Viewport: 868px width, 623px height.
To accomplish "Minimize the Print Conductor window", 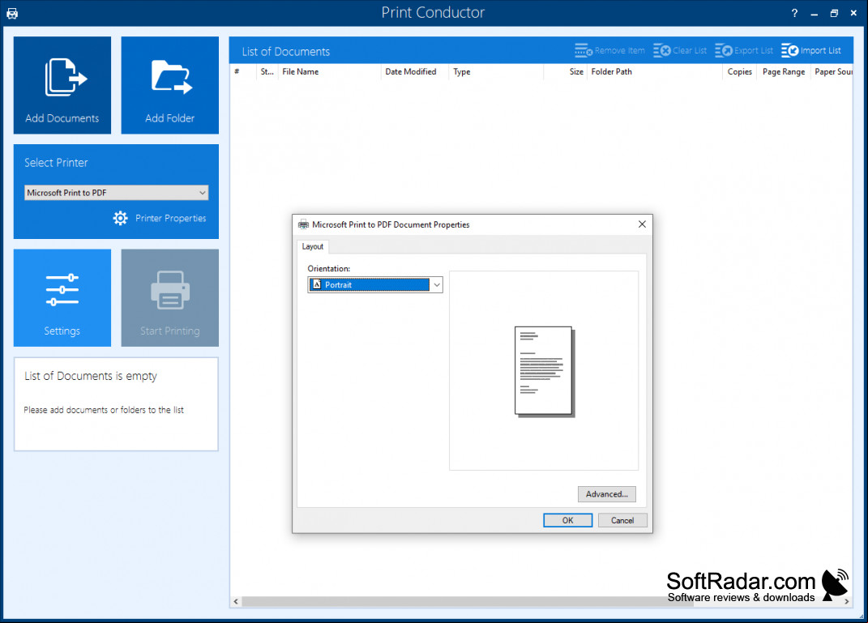I will click(814, 13).
